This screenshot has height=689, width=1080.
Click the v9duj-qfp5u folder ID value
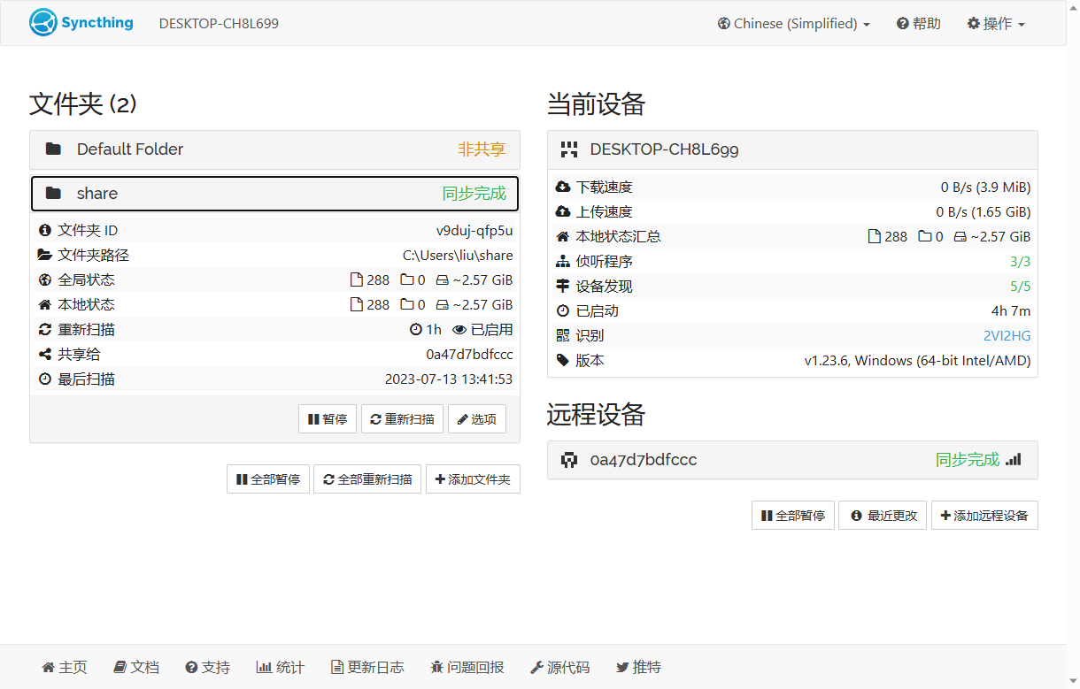coord(474,231)
